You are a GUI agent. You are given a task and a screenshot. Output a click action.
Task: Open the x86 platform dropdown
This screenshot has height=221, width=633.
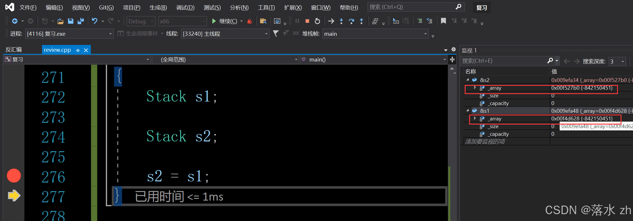click(182, 21)
